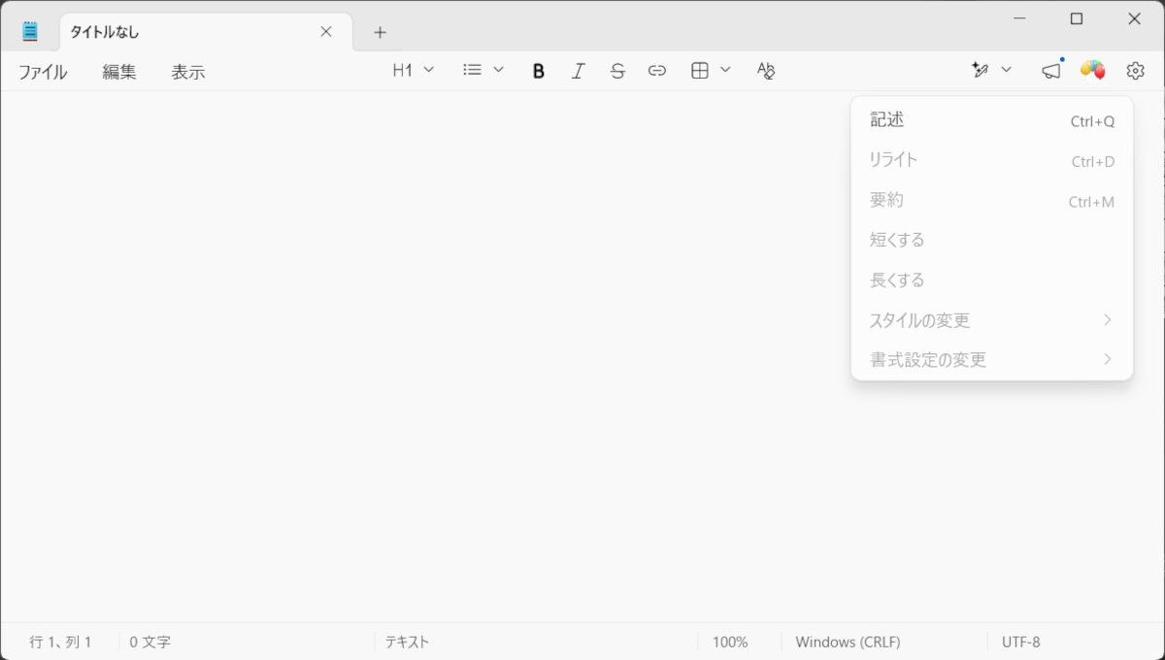Clear formatting with the Ab icon
Image resolution: width=1165 pixels, height=660 pixels.
point(766,71)
